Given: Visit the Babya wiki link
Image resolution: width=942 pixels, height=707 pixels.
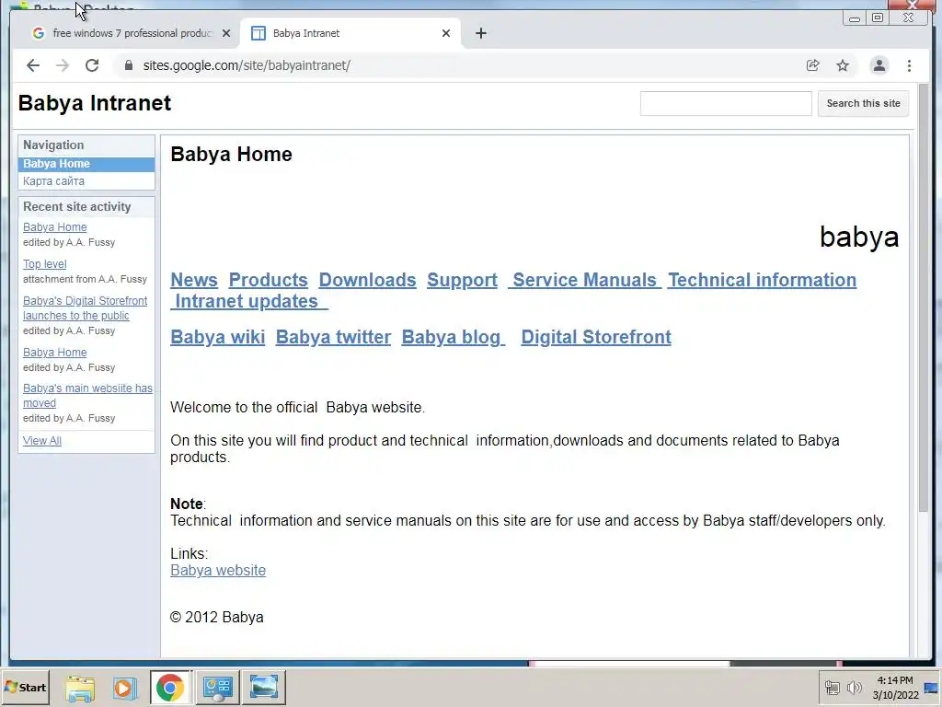Looking at the screenshot, I should (217, 337).
